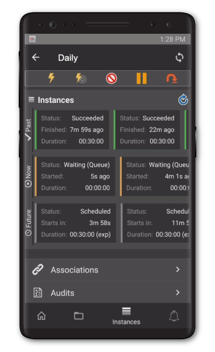215x352 pixels.
Task: Toggle the Now row section
Action: (28, 176)
